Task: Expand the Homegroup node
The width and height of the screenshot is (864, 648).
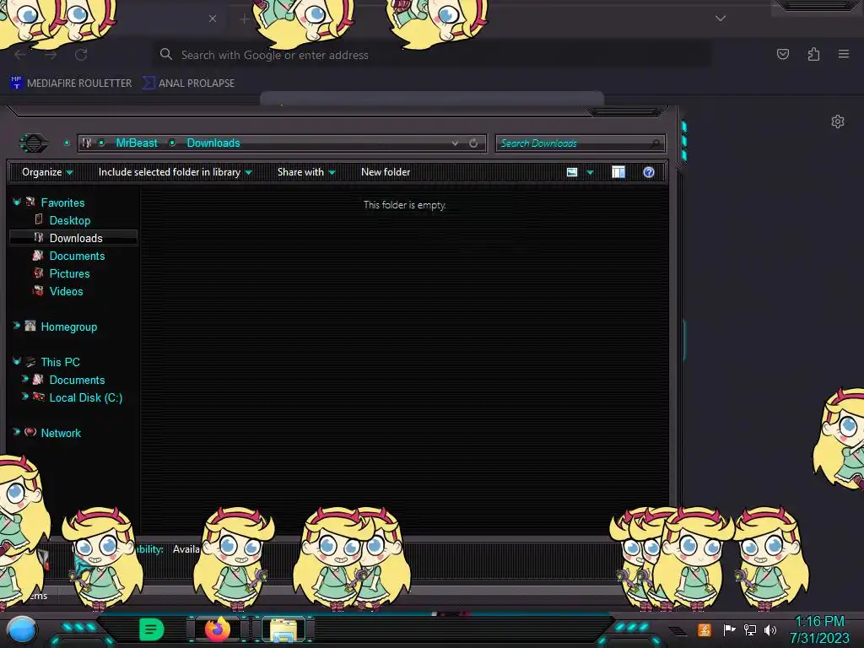Action: (17, 326)
